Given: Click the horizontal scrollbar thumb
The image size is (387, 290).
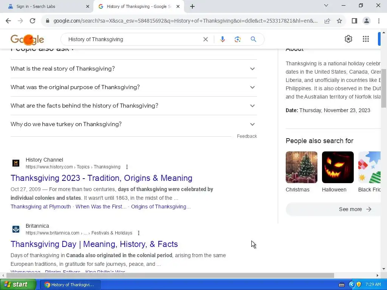Looking at the screenshot, I should (x=170, y=275).
